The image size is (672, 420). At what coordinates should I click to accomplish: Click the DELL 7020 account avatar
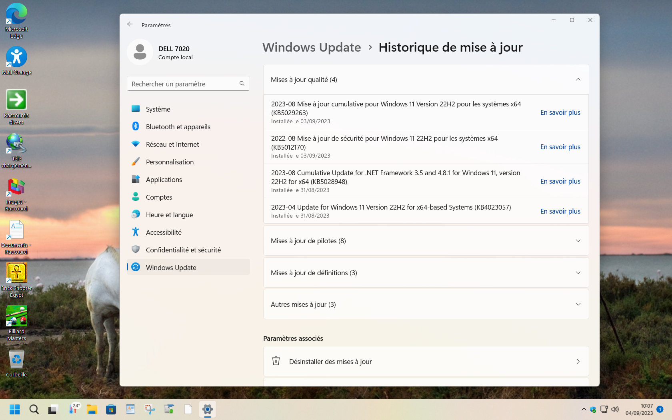click(140, 52)
